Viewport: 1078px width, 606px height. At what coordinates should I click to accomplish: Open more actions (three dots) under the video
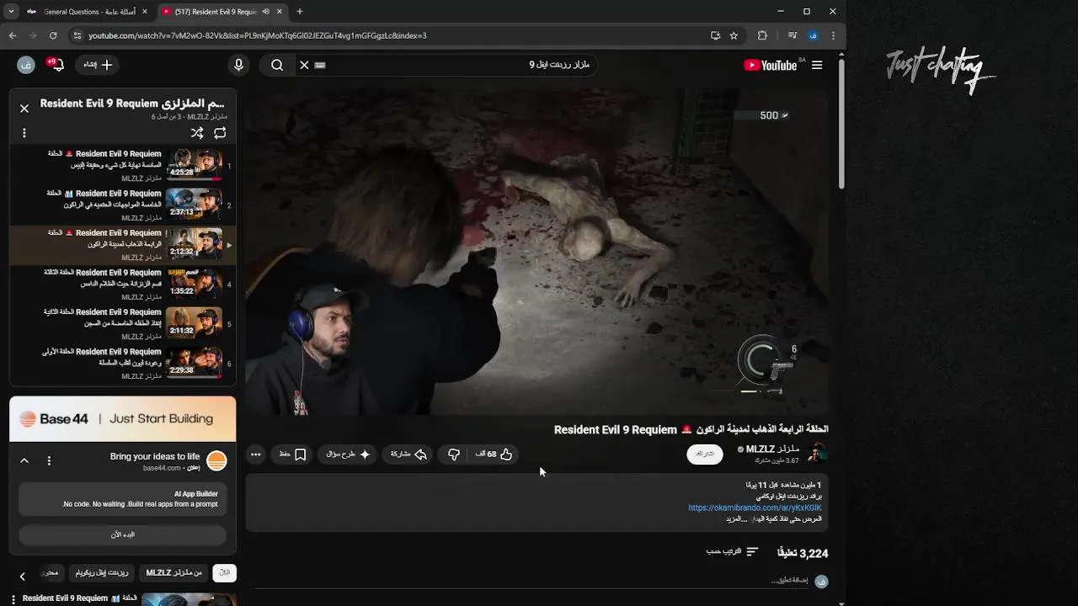pos(256,454)
